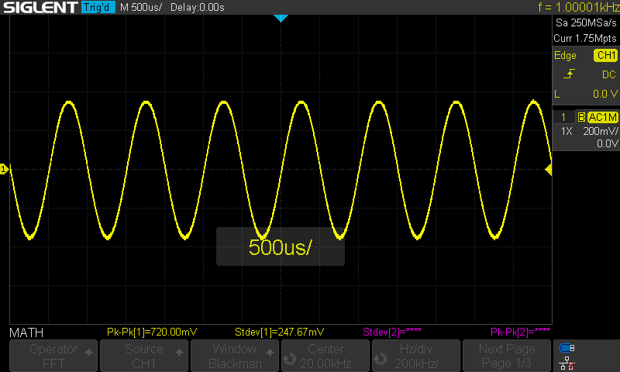Click the USB device status icon
The image size is (620, 372).
[x=567, y=348]
